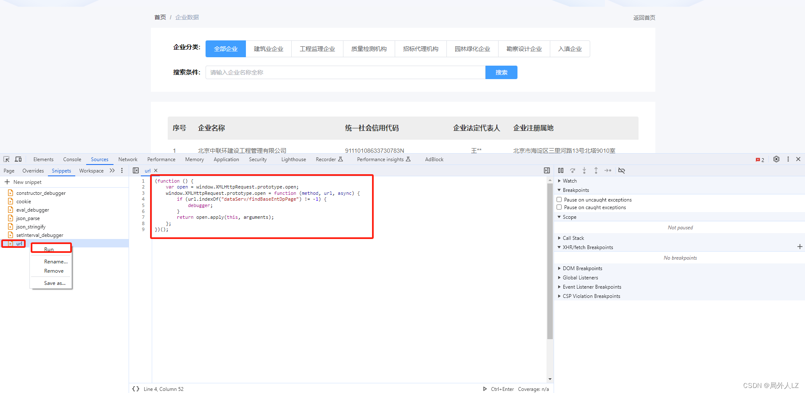Step out of current function
This screenshot has height=393, width=805.
[596, 170]
